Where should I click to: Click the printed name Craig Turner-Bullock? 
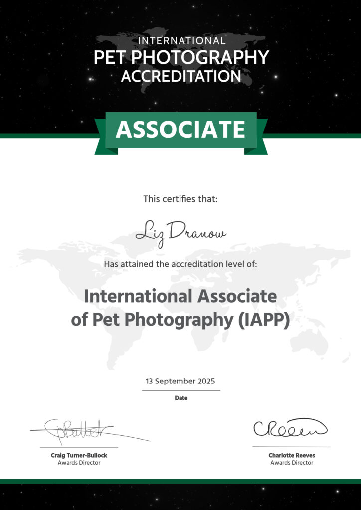(x=79, y=455)
